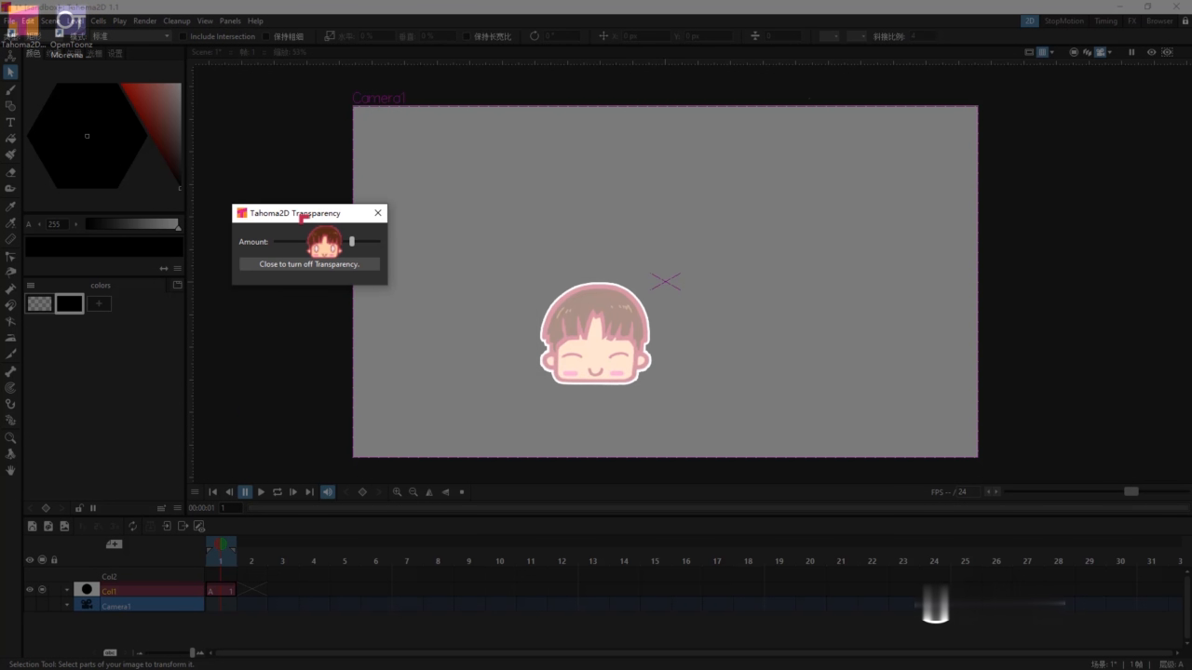Toggle the sound speaker icon in viewer

pyautogui.click(x=328, y=492)
